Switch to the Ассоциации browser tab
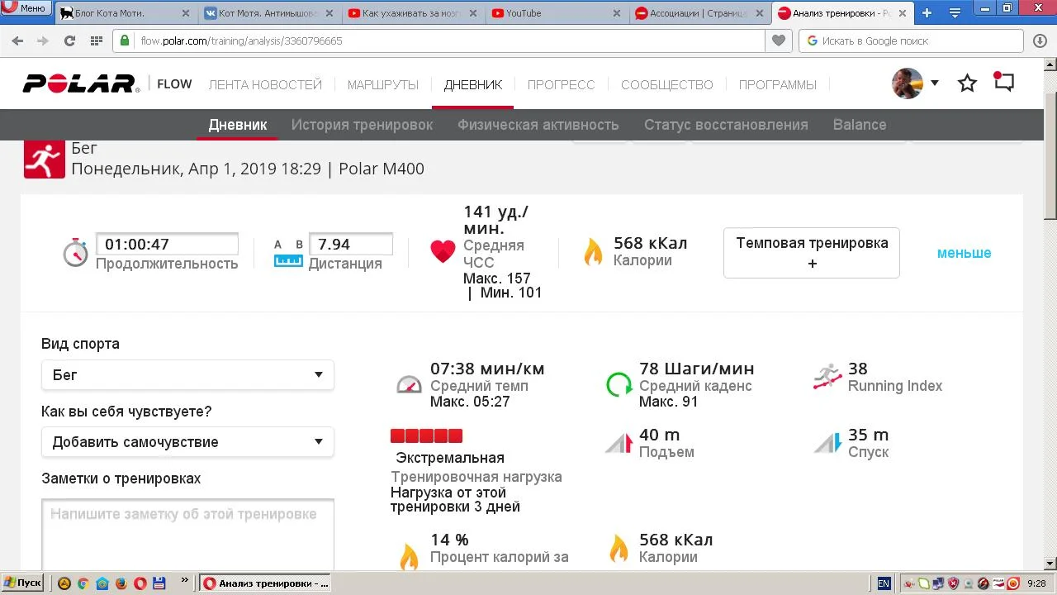The height and width of the screenshot is (595, 1057). (x=699, y=13)
